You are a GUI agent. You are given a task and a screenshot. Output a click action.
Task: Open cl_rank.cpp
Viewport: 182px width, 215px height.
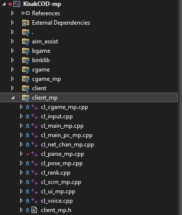(x=56, y=173)
